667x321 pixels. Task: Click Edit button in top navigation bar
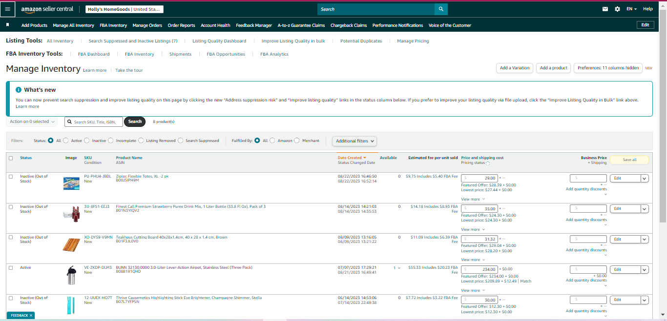[x=645, y=25]
